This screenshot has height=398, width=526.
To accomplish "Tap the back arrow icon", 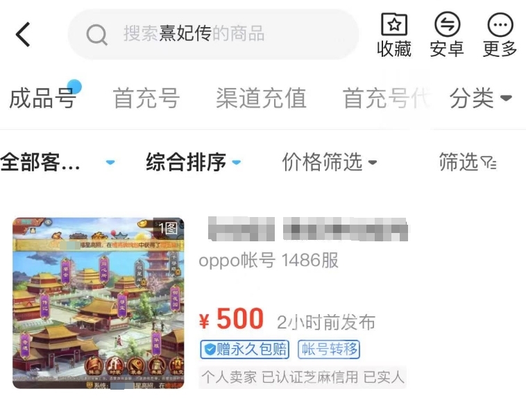I will (x=23, y=34).
